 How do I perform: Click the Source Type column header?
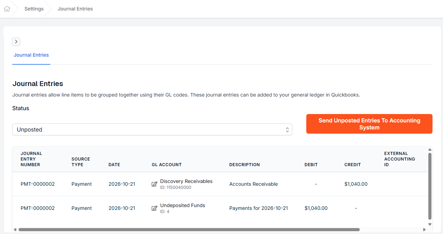[81, 162]
